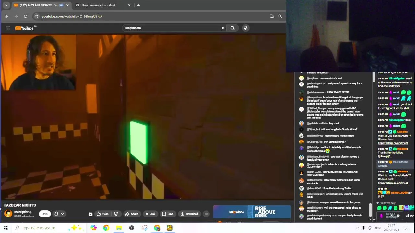Join the Markiplier channel membership
This screenshot has height=233, width=415.
pos(45,214)
